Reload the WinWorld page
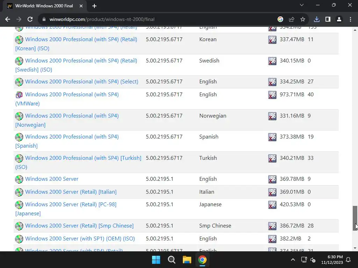 coord(30,20)
